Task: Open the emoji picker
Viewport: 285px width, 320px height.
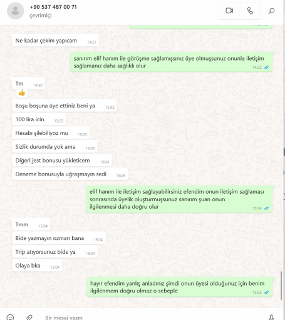Action: tap(10, 317)
